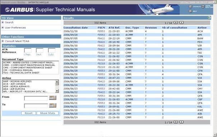Click the Home site icon in the header

click(203, 6)
